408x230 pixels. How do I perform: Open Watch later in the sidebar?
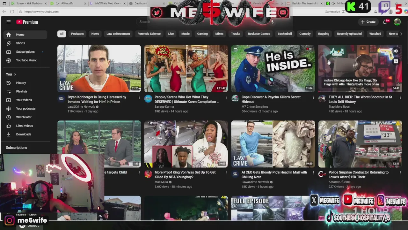[x=25, y=117]
